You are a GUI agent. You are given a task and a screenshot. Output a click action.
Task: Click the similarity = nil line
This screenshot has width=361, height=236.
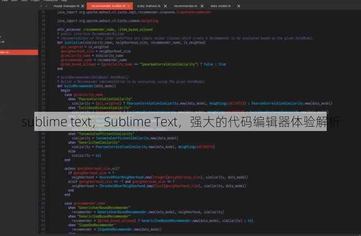click(87, 156)
